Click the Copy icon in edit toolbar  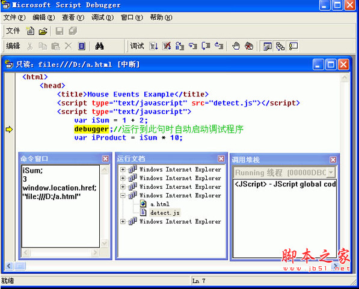(x=43, y=46)
